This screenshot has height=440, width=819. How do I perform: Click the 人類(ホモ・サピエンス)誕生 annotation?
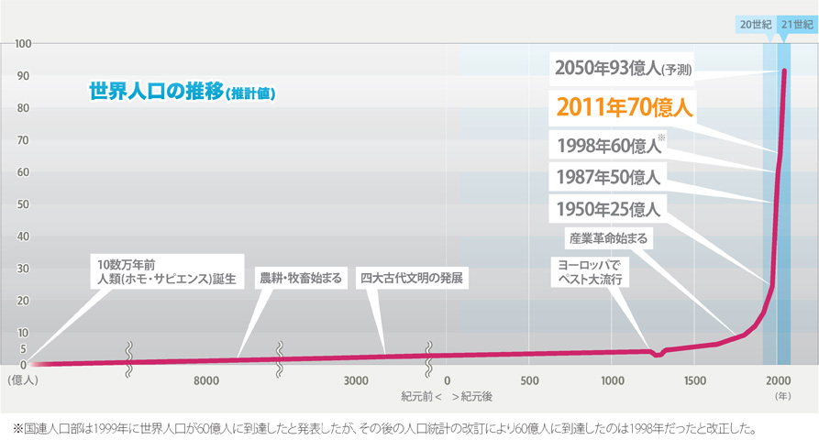(167, 271)
